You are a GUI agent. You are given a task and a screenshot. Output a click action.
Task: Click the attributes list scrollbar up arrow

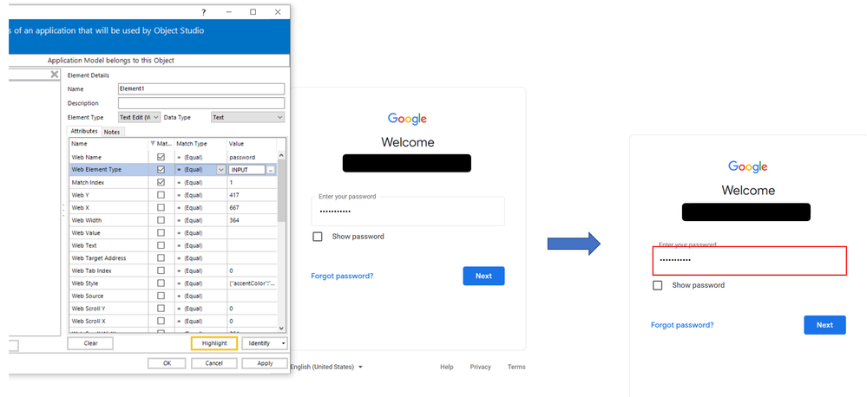point(281,156)
